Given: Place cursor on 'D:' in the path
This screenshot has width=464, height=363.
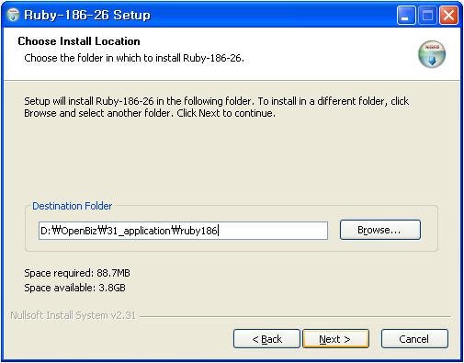Looking at the screenshot, I should point(45,231).
